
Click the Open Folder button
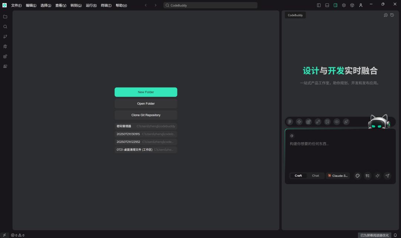point(146,104)
